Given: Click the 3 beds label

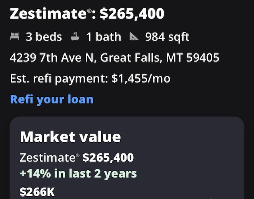Looking at the screenshot, I should 44,36.
